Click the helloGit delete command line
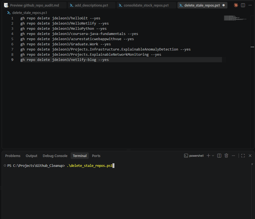The width and height of the screenshot is (255, 219). point(60,18)
